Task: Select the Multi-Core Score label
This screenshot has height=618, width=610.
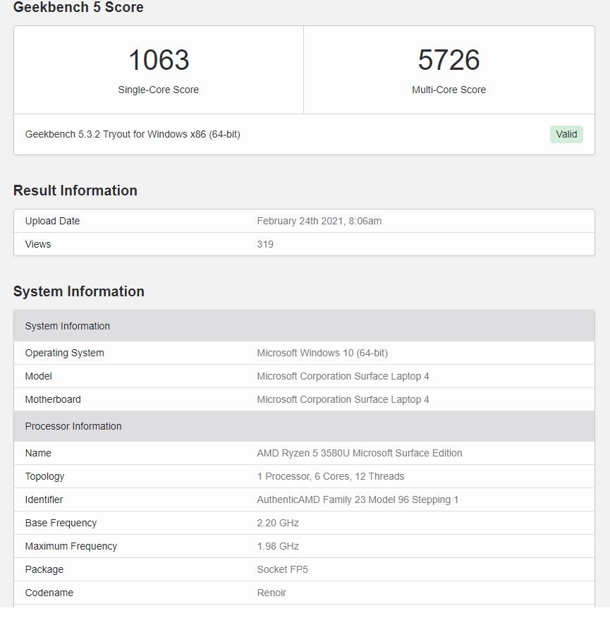Action: (449, 90)
